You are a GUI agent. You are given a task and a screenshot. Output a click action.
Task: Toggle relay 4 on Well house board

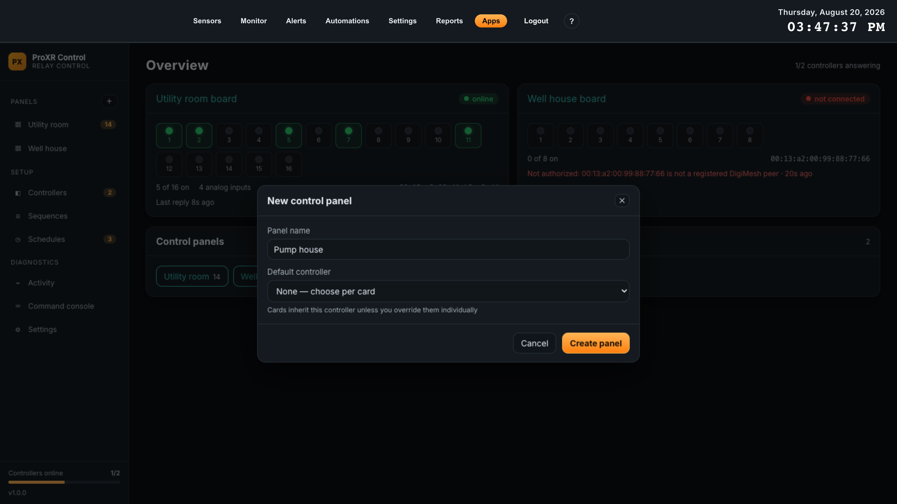pos(630,135)
